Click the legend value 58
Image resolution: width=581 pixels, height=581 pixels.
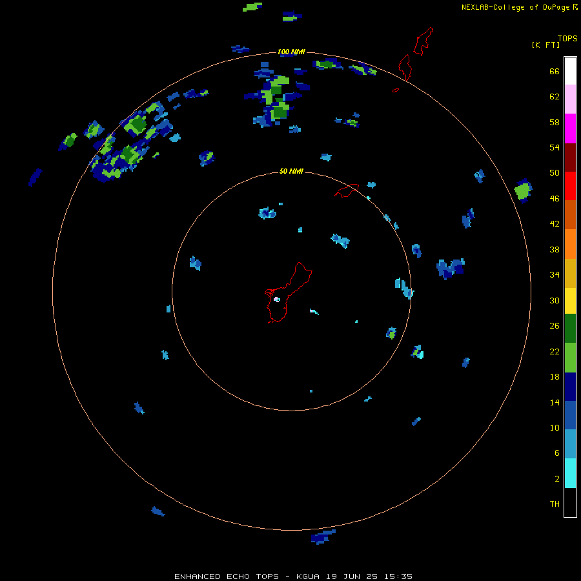[555, 122]
